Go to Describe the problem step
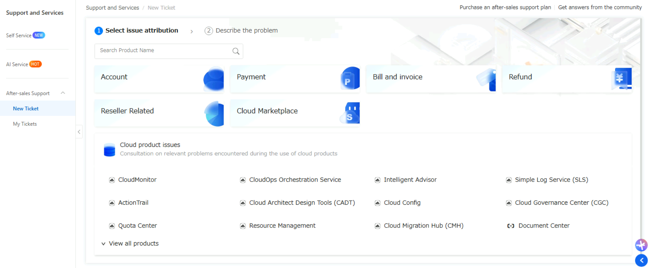Viewport: 649px width, 268px height. (246, 31)
